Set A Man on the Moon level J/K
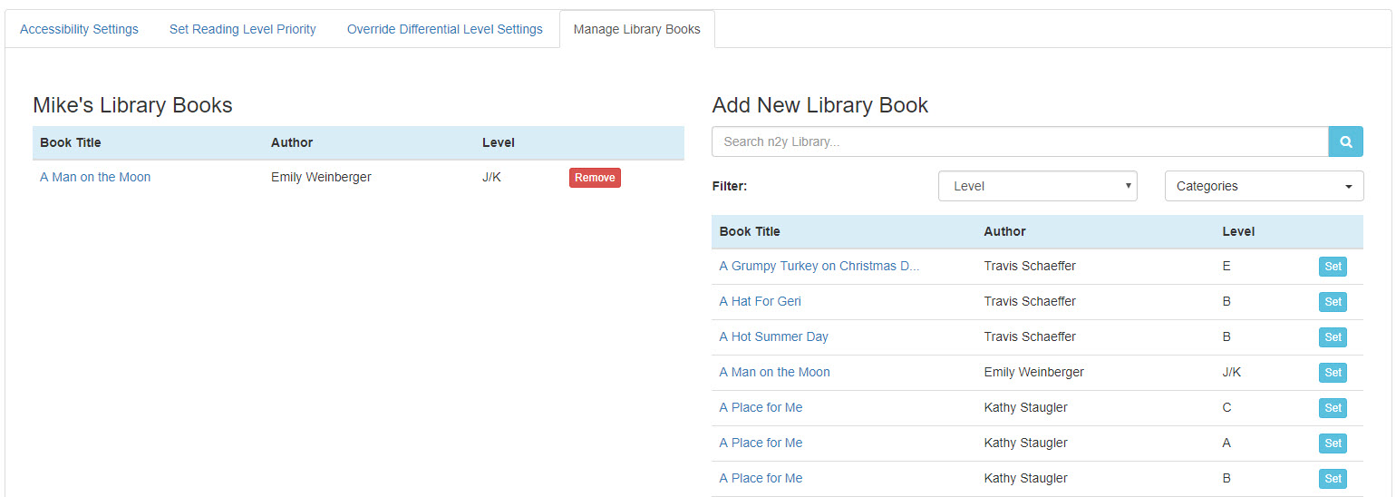Image resolution: width=1396 pixels, height=497 pixels. pos(1333,373)
